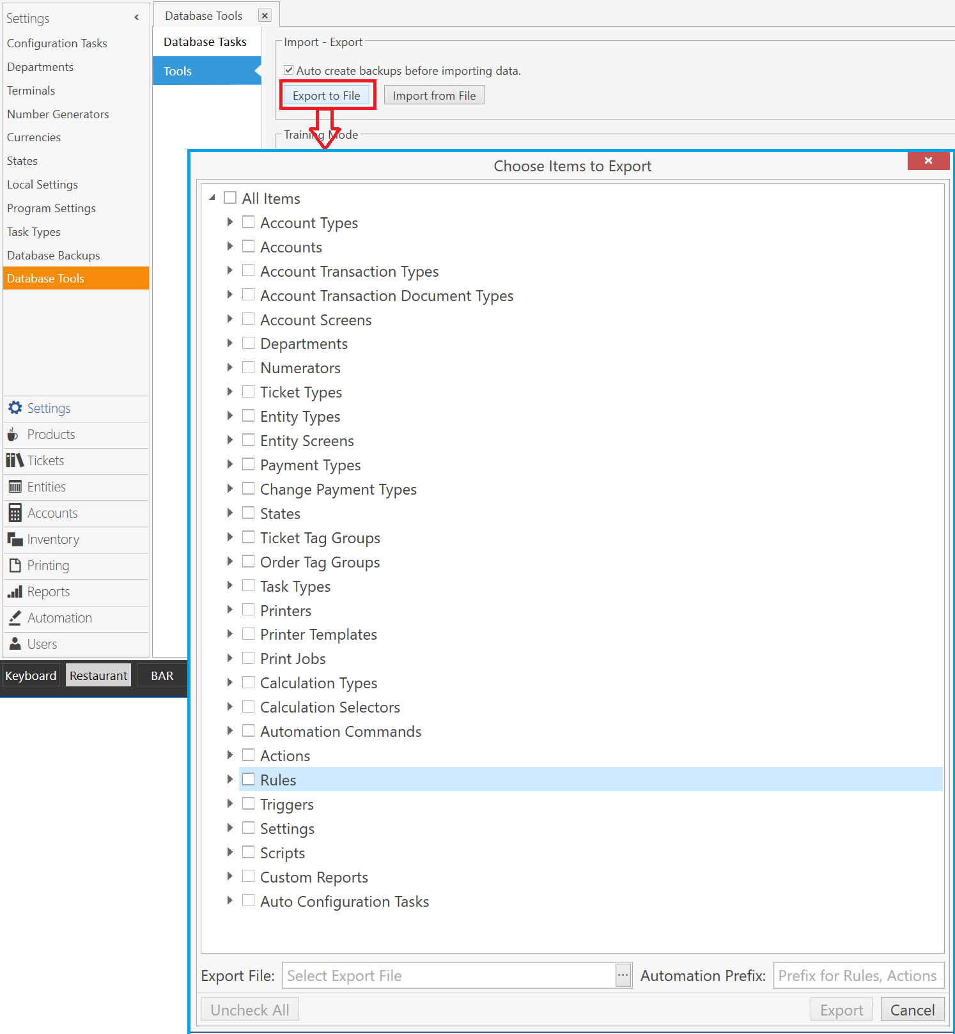Check the Automation Commands checkbox

click(249, 731)
